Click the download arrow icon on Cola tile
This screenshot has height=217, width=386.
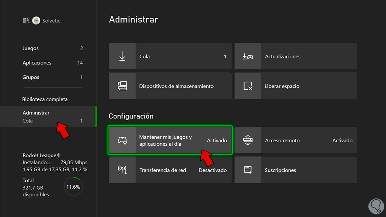click(122, 56)
